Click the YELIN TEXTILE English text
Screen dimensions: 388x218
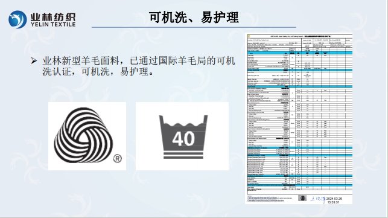click(x=53, y=25)
